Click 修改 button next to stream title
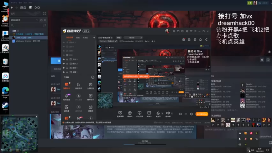 click(119, 38)
